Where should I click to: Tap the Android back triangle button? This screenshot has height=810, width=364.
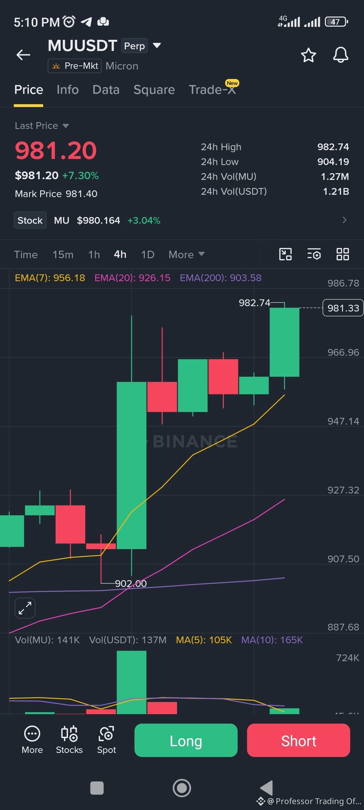click(x=267, y=788)
